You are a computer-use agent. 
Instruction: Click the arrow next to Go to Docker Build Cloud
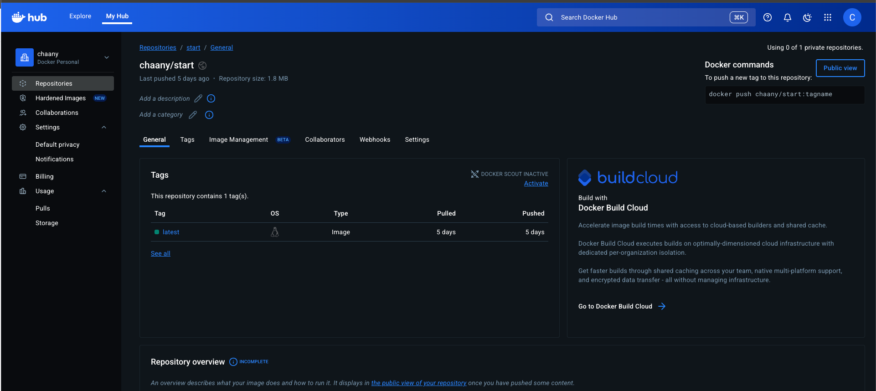click(662, 306)
